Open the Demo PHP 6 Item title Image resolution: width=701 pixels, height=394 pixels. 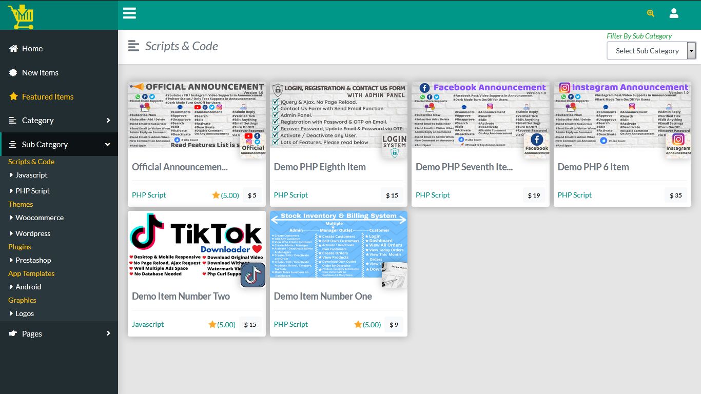pyautogui.click(x=593, y=167)
